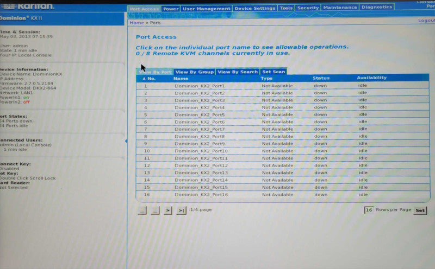Click the Device Name DominionKX text
The height and width of the screenshot is (269, 435).
(x=31, y=74)
